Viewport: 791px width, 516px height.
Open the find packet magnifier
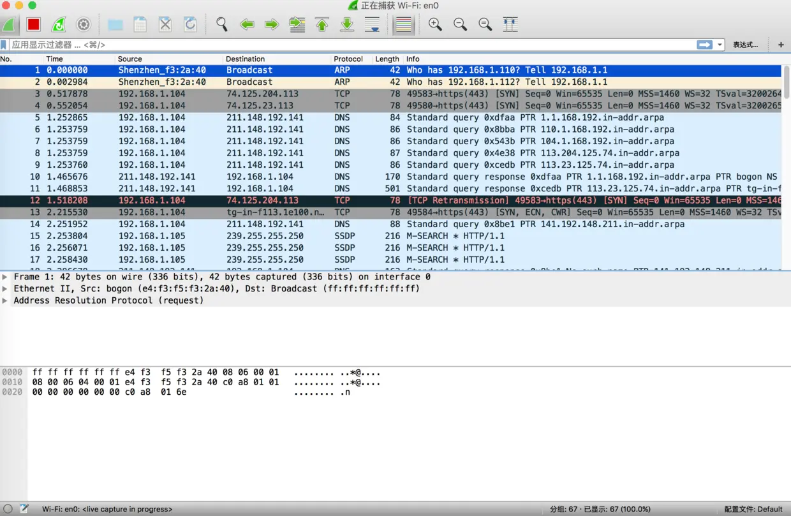(x=222, y=25)
